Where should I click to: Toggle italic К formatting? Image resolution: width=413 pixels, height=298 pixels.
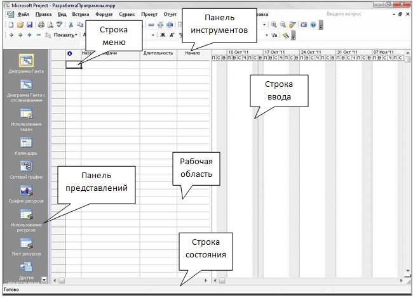tap(172, 35)
